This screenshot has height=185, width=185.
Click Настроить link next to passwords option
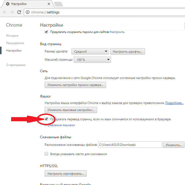point(117,32)
